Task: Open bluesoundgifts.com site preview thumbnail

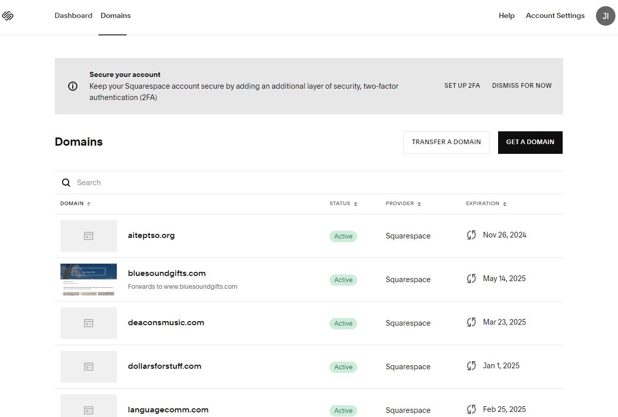Action: [89, 280]
